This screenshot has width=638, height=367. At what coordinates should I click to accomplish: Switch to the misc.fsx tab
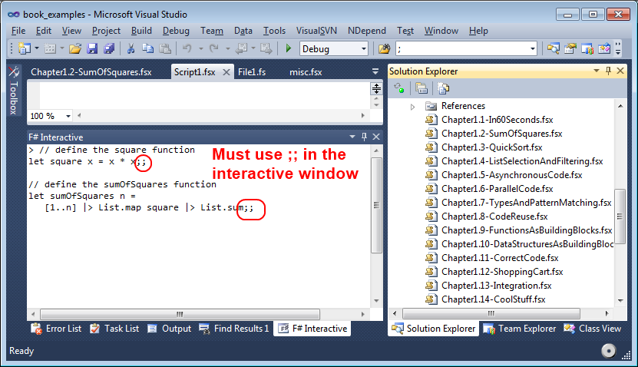pos(306,72)
